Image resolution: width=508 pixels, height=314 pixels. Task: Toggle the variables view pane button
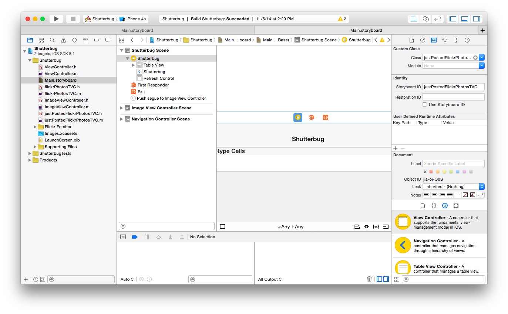(x=379, y=279)
